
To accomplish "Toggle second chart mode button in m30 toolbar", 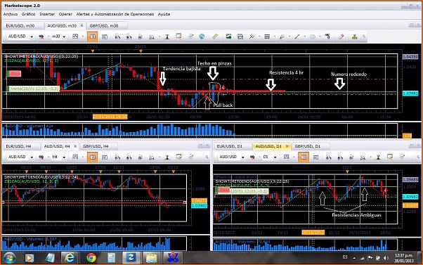I will point(105,37).
